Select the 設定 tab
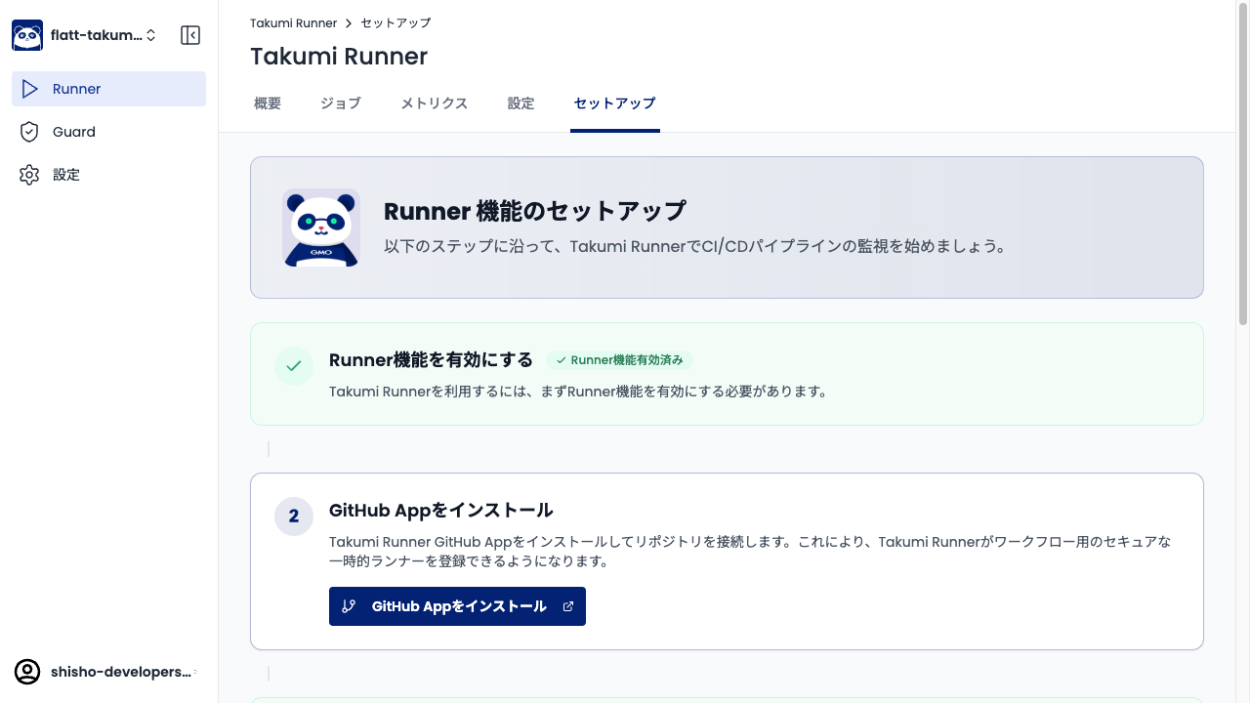 [521, 103]
